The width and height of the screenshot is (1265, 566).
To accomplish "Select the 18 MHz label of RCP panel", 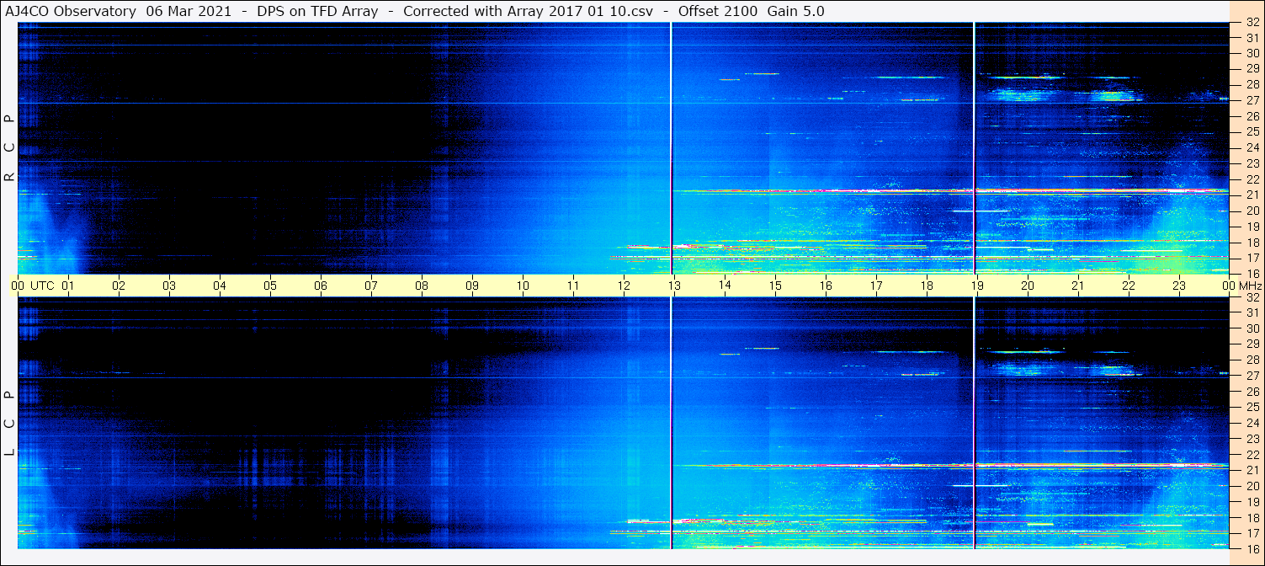I will 1252,243.
